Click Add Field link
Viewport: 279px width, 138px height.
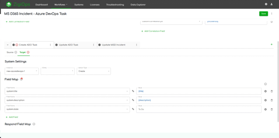point(12,117)
